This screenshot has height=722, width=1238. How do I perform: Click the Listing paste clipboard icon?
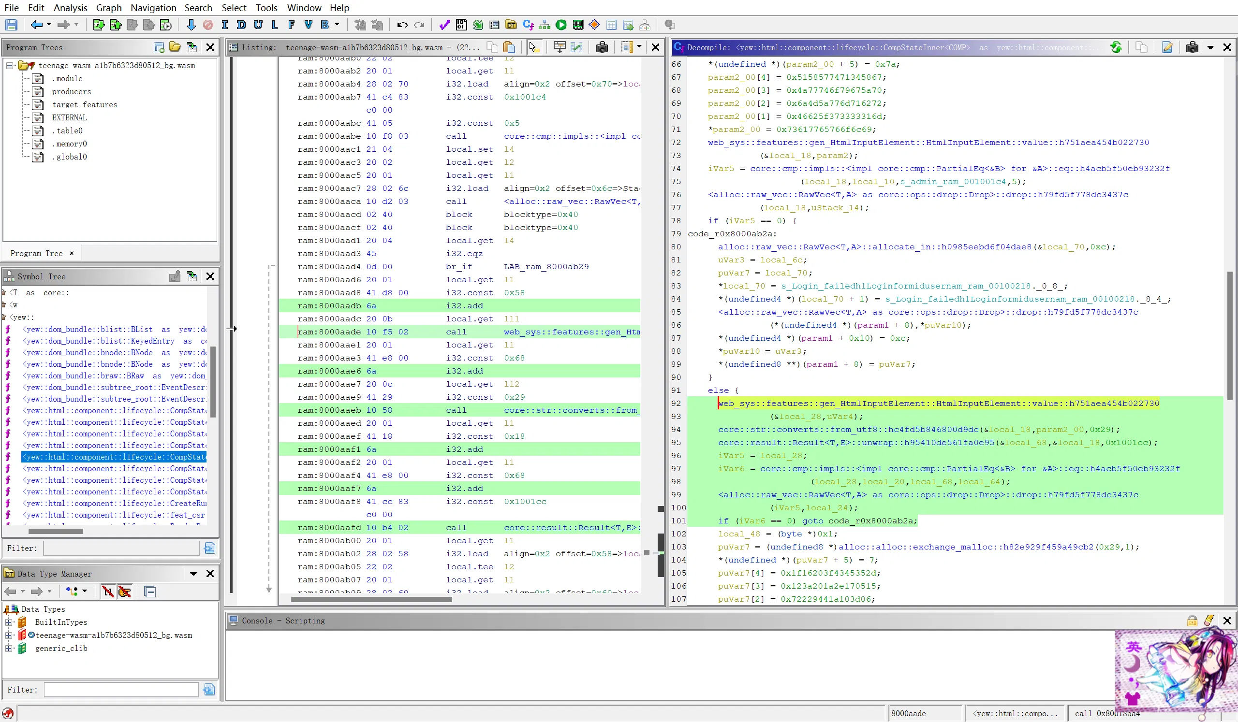[x=509, y=47]
